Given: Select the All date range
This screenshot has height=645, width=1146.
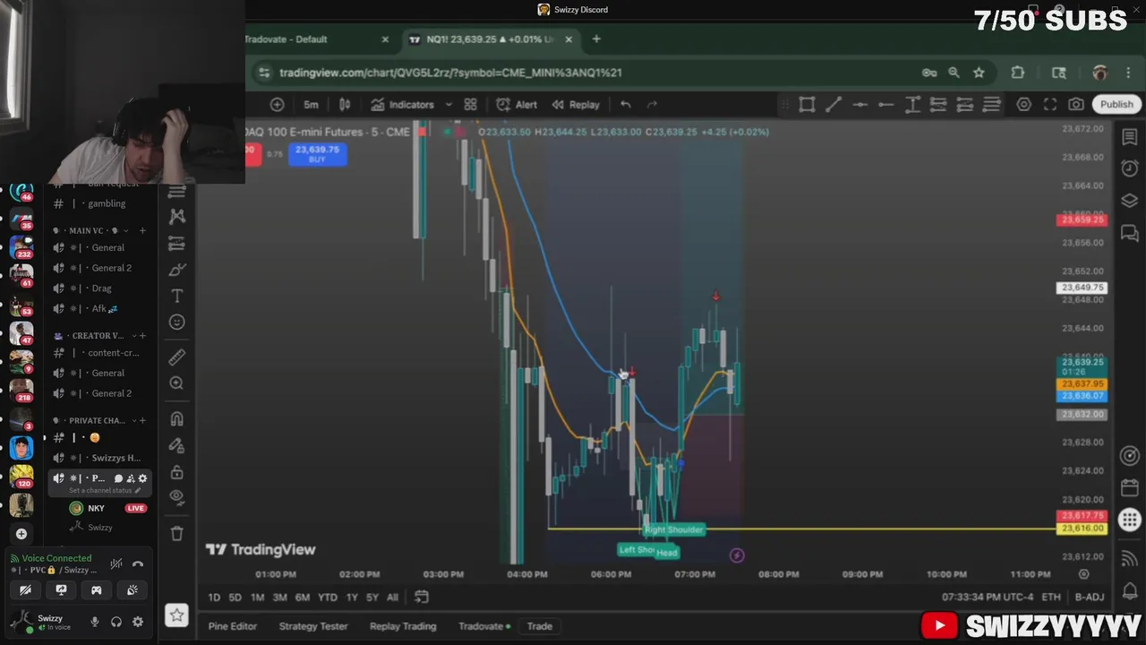Looking at the screenshot, I should click(392, 598).
